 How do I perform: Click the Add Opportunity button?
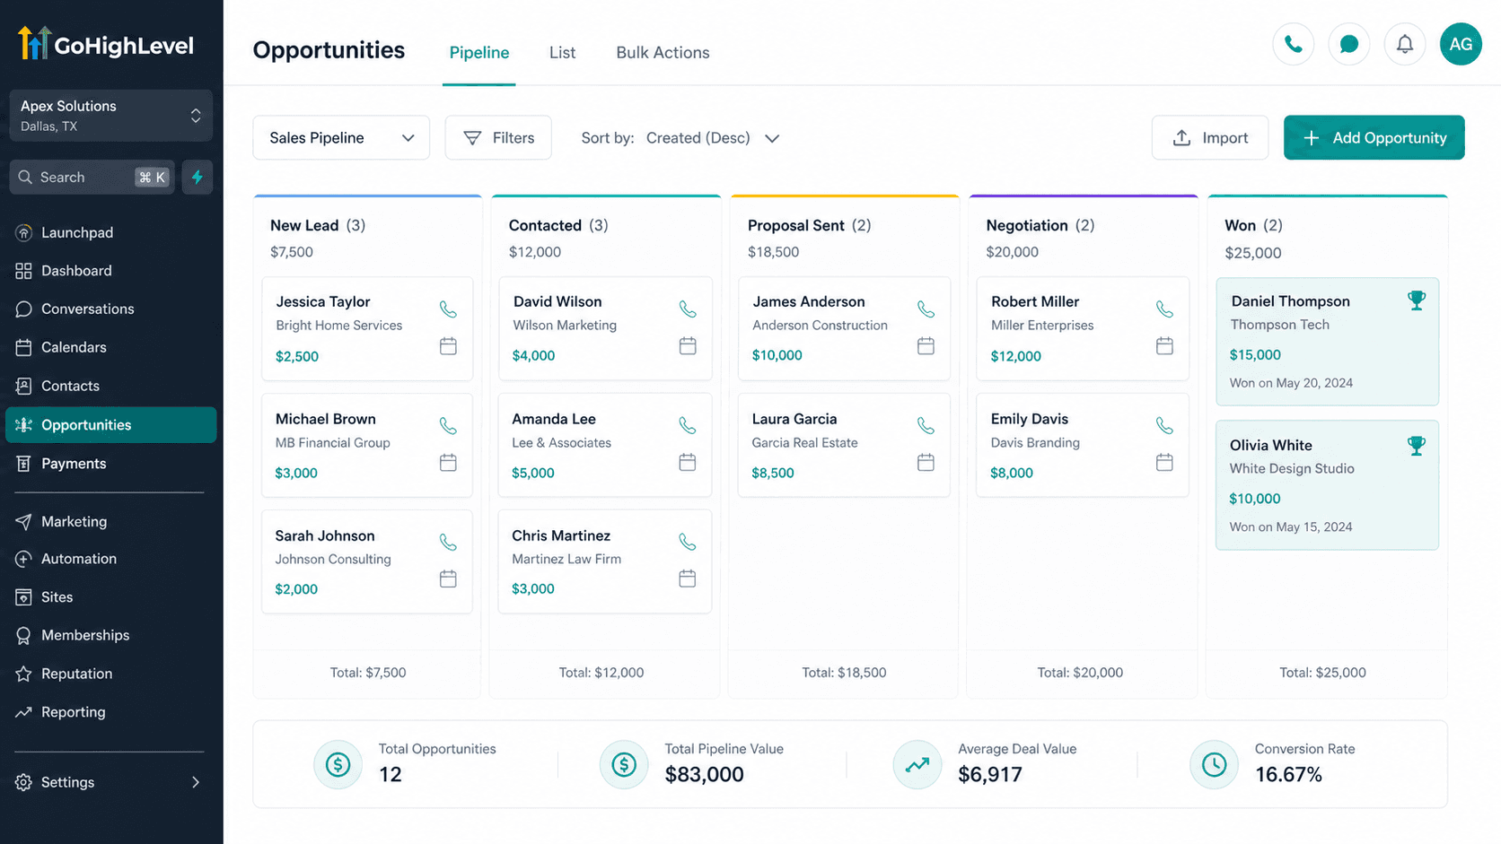tap(1374, 137)
